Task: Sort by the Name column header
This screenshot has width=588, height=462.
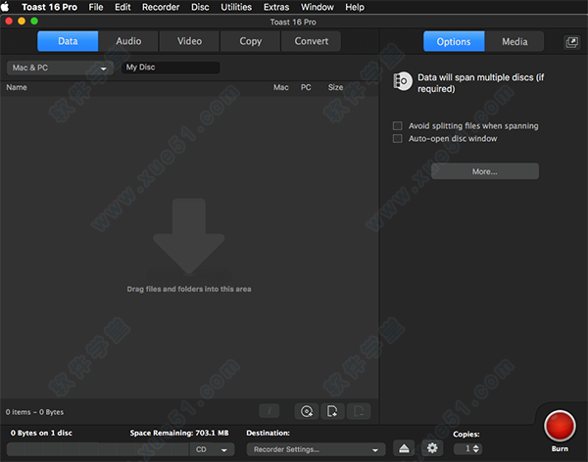Action: pos(17,87)
